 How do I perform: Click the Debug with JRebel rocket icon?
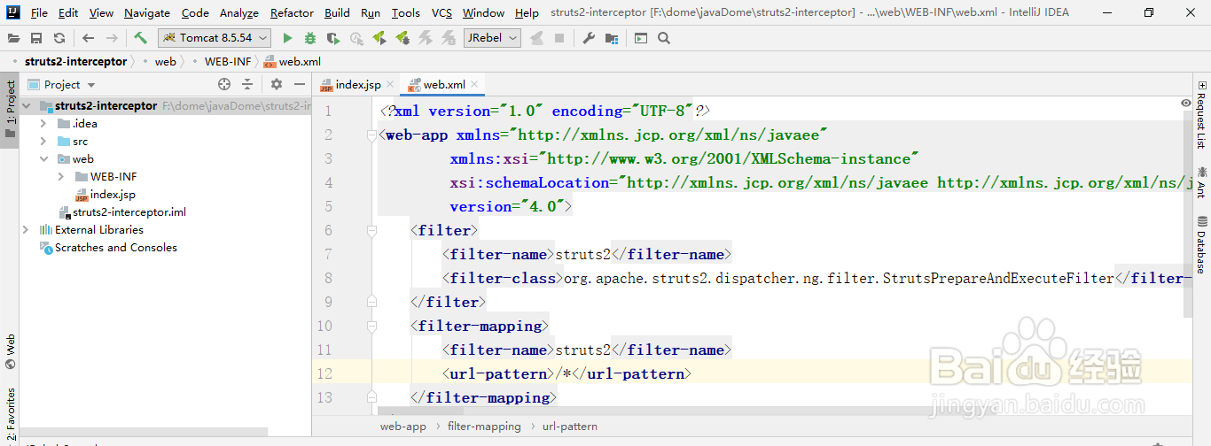[x=402, y=38]
